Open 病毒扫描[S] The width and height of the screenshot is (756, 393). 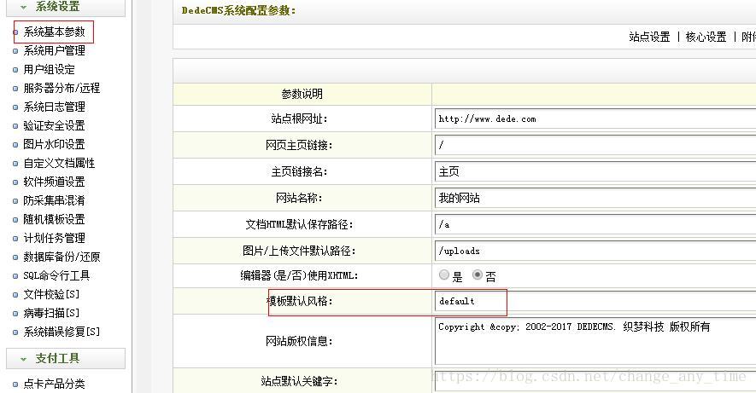[x=51, y=313]
